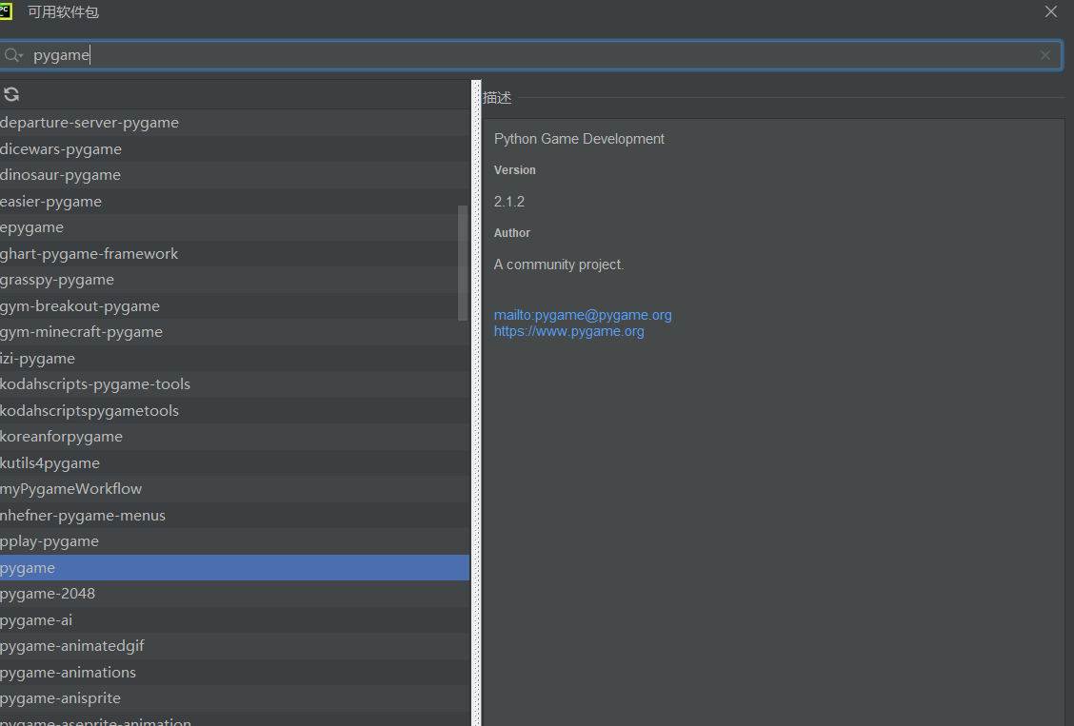Screen dimensions: 1074x726
Task: Select pygame-ai package
Action: tap(235, 620)
